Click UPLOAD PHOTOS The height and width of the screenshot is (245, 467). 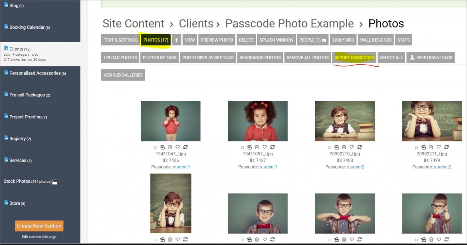[120, 57]
